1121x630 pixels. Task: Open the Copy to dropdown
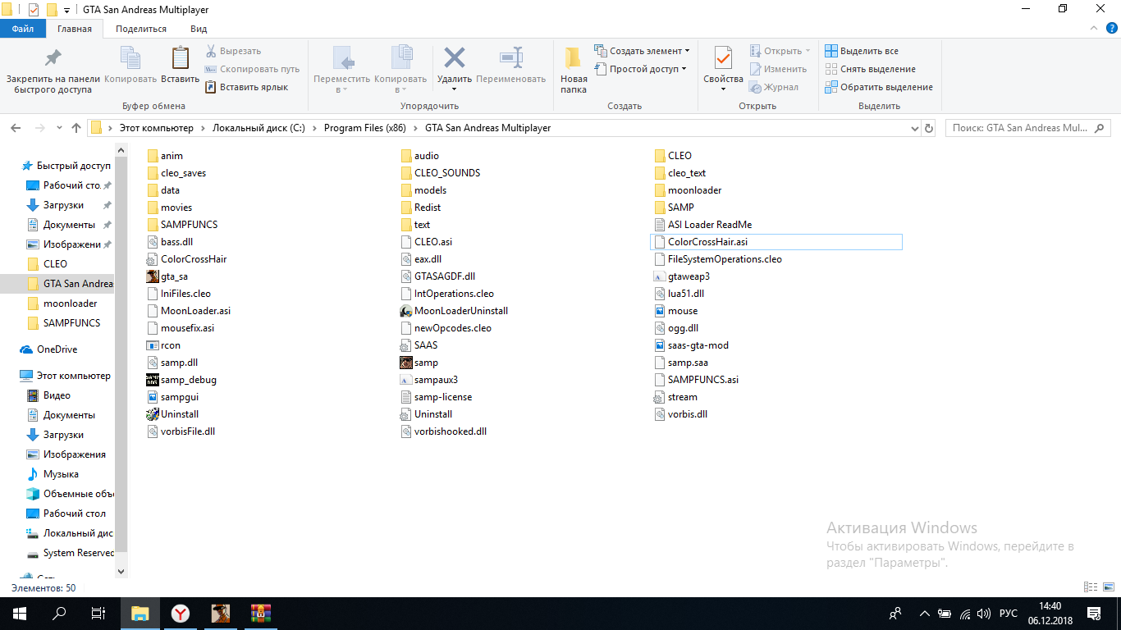[400, 70]
